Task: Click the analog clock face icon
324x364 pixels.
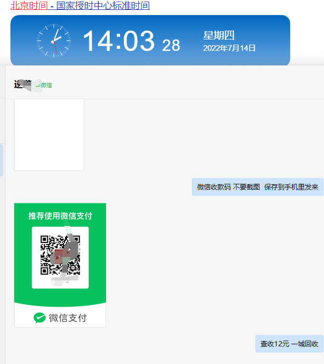Action: pos(54,41)
